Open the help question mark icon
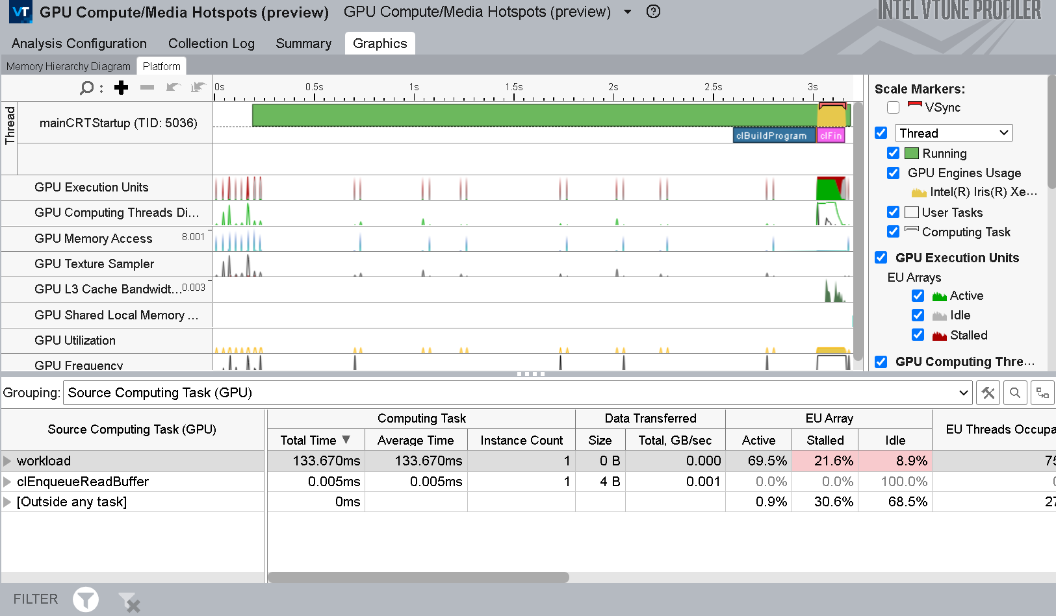1056x616 pixels. [x=653, y=12]
